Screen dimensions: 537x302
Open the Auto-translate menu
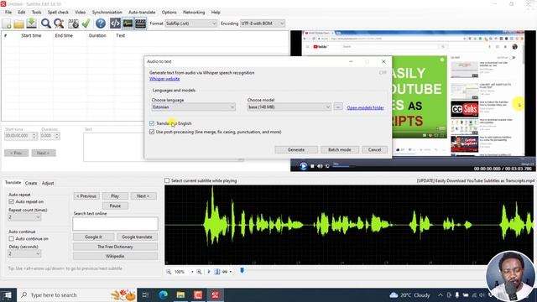142,12
